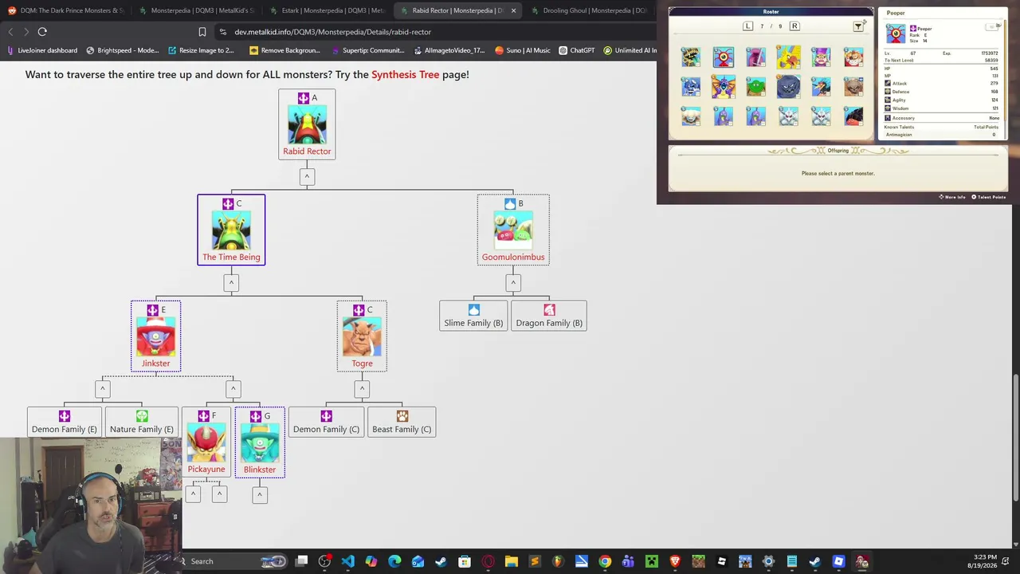
Task: Click the Blinkster monster portrait
Action: tap(260, 442)
